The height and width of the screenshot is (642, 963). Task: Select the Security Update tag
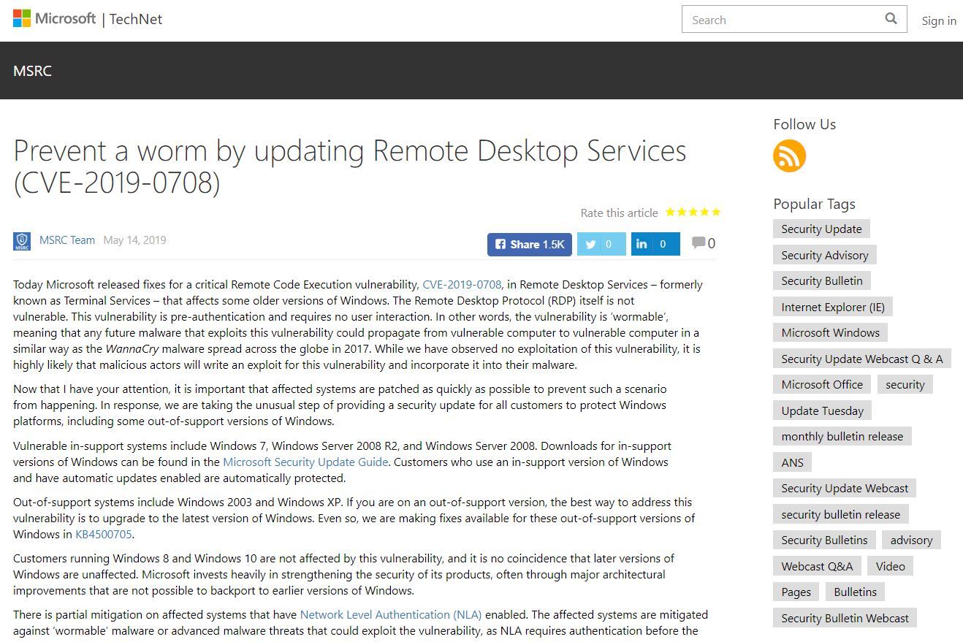tap(821, 229)
